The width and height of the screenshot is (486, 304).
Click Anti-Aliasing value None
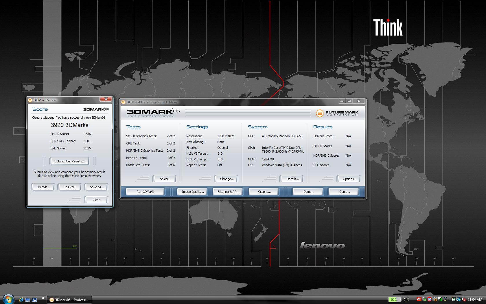[x=221, y=142]
